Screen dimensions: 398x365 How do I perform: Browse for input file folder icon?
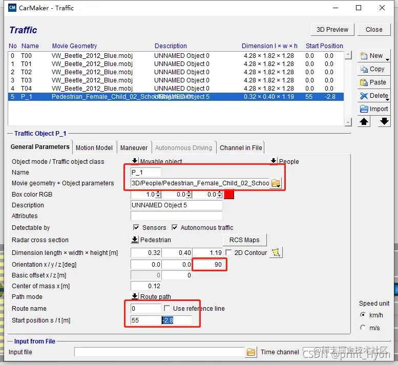[x=251, y=352]
